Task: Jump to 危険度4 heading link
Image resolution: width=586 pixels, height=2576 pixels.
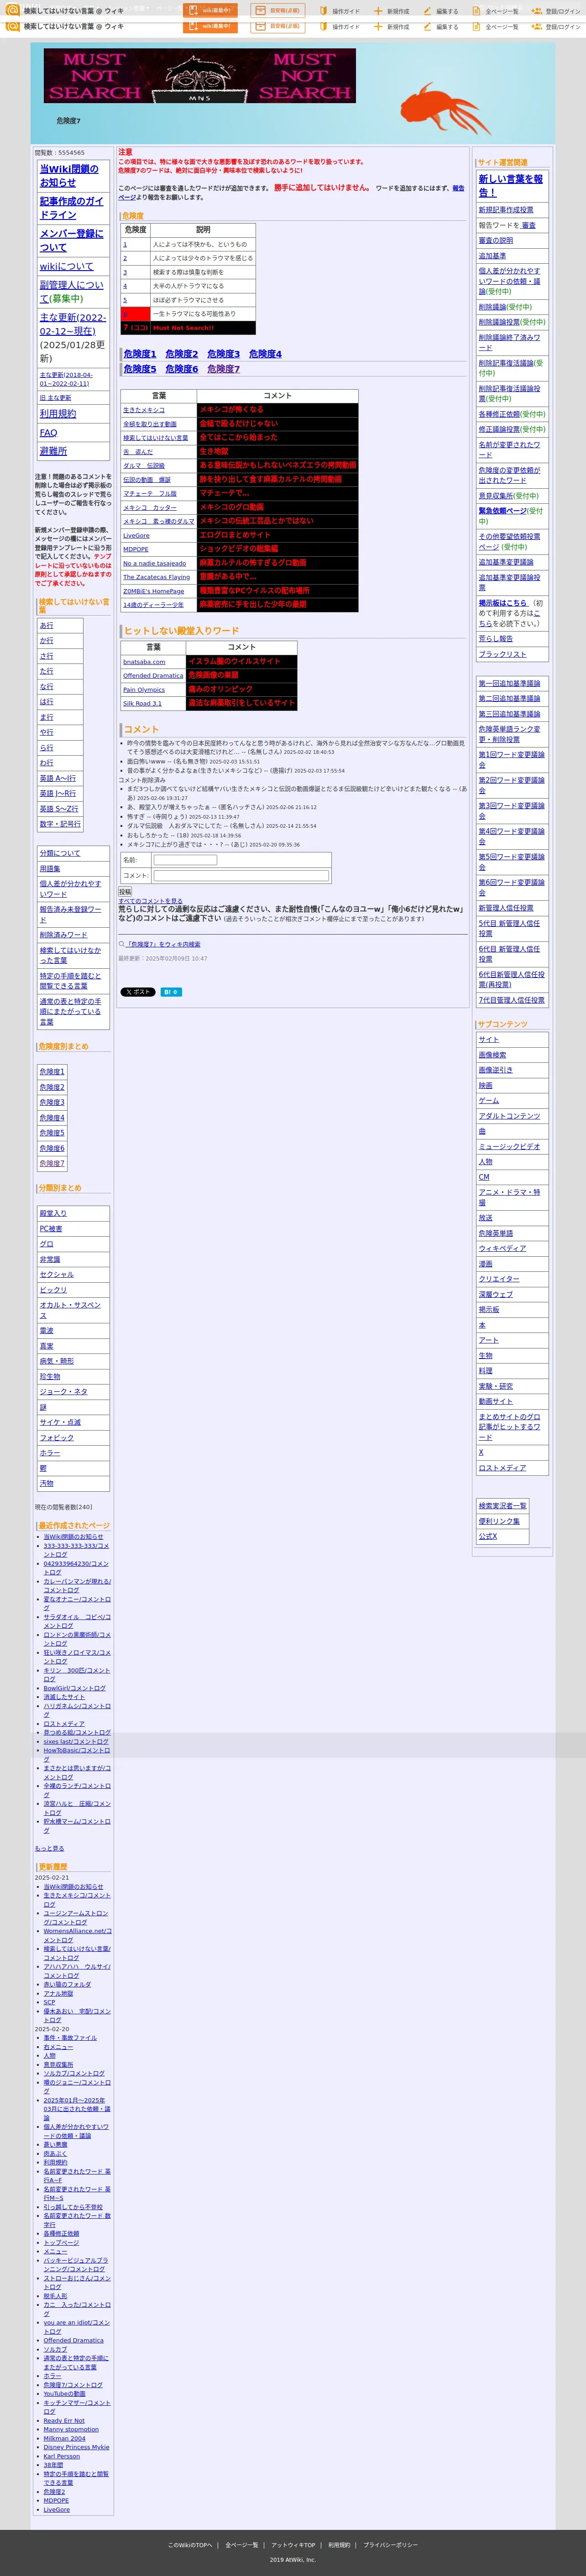Action: click(x=265, y=354)
